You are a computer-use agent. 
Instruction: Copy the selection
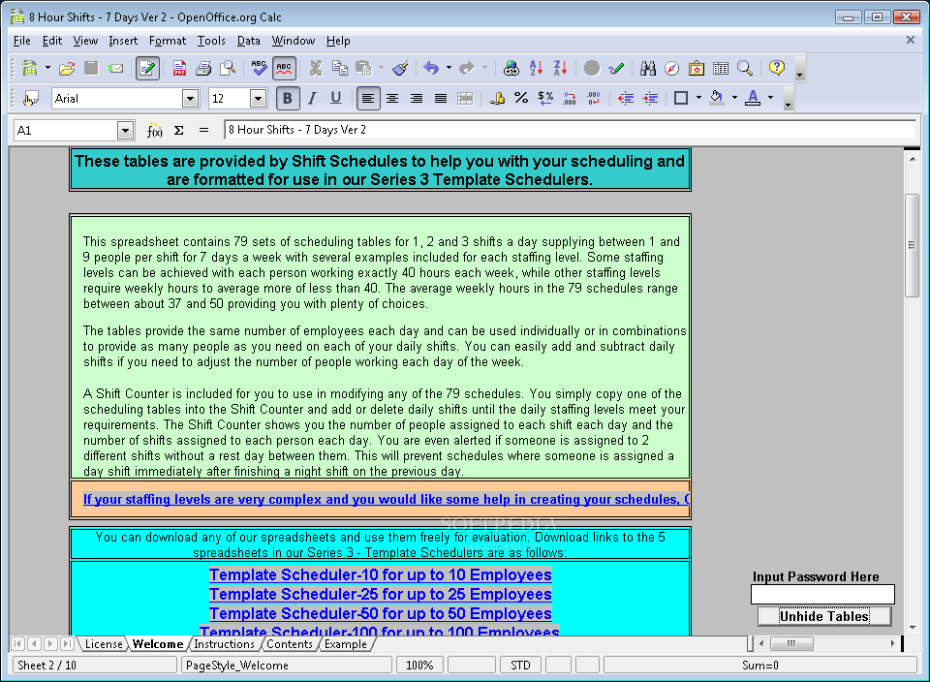coord(340,68)
